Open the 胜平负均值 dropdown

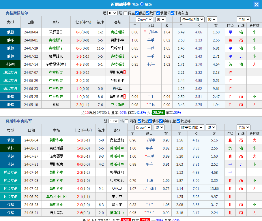click(192, 19)
